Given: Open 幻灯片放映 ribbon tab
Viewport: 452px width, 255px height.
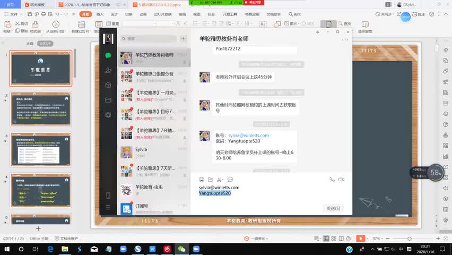Looking at the screenshot, I should tap(162, 14).
